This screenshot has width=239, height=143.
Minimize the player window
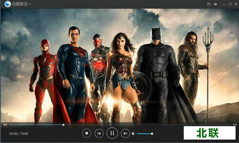224,5
